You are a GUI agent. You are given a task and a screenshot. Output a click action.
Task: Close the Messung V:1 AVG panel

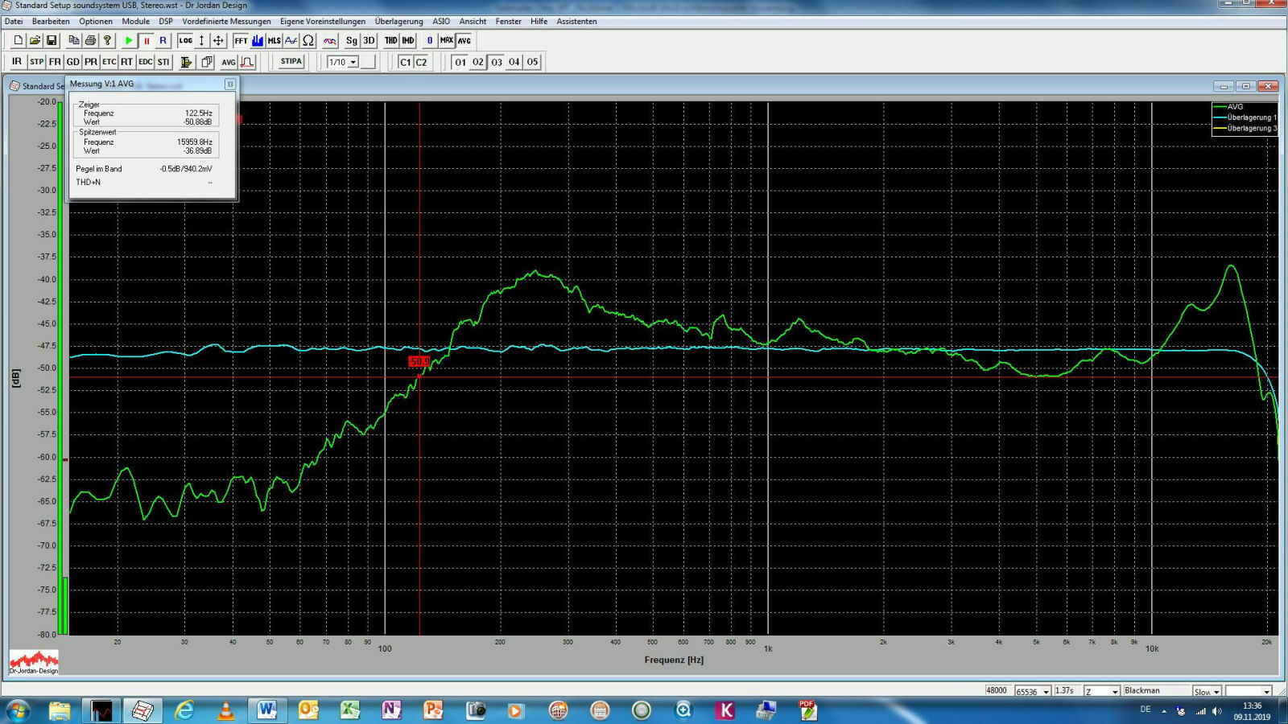click(x=230, y=84)
